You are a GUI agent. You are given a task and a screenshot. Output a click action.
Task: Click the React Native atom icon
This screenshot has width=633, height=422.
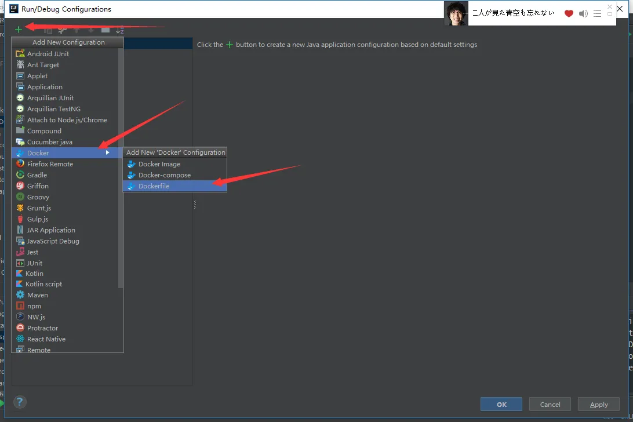(x=20, y=339)
